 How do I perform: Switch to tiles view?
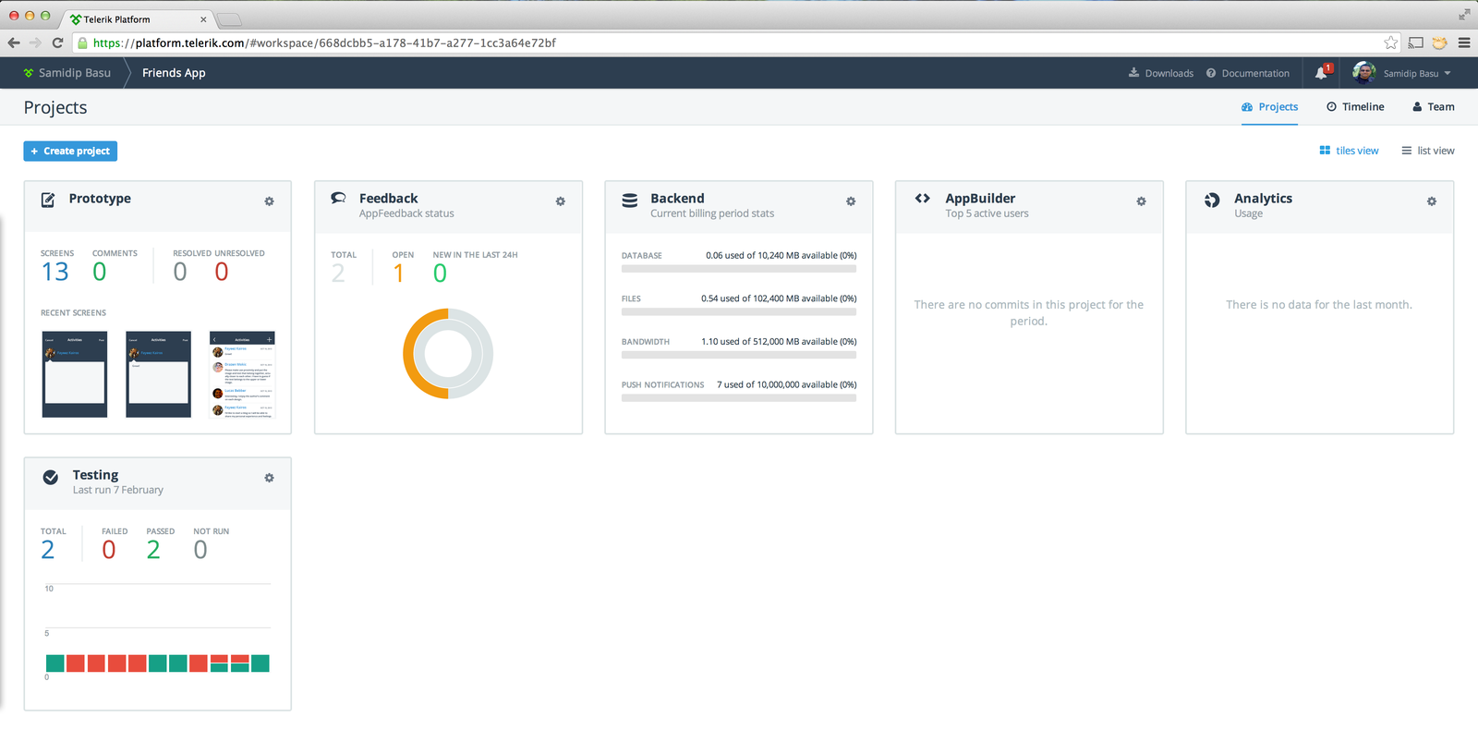(x=1349, y=151)
